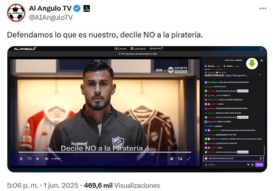This screenshot has width=273, height=191.
Task: Open the Canales menu
Action: pyautogui.click(x=121, y=49)
